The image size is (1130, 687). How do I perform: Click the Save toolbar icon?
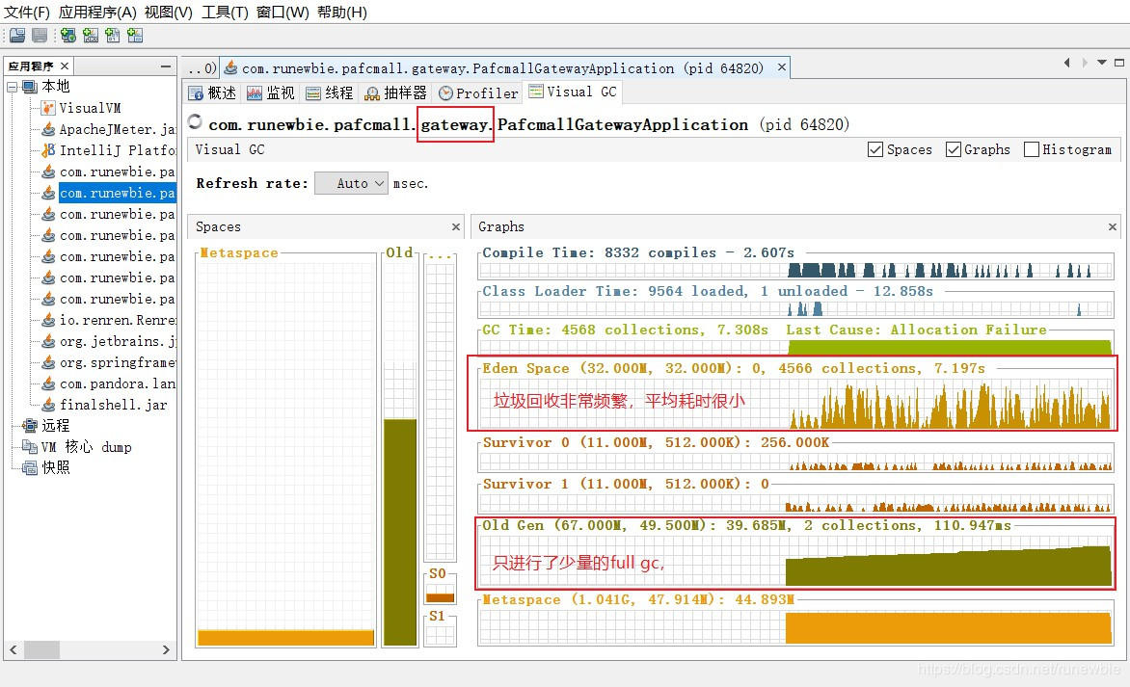coord(40,35)
